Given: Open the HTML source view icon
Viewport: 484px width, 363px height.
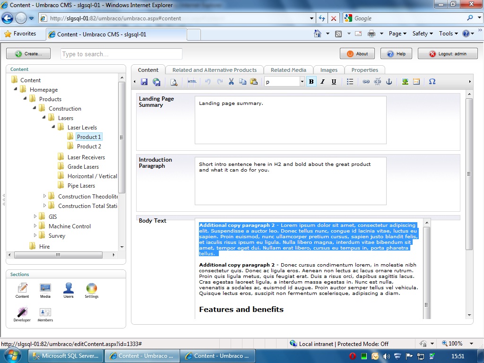Looking at the screenshot, I should coord(192,81).
